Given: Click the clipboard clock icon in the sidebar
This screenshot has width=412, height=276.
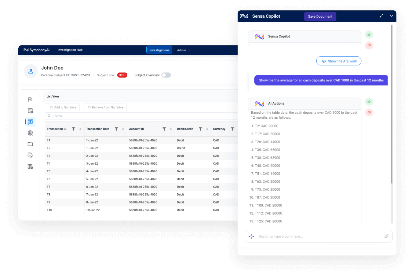Looking at the screenshot, I should coord(30,167).
